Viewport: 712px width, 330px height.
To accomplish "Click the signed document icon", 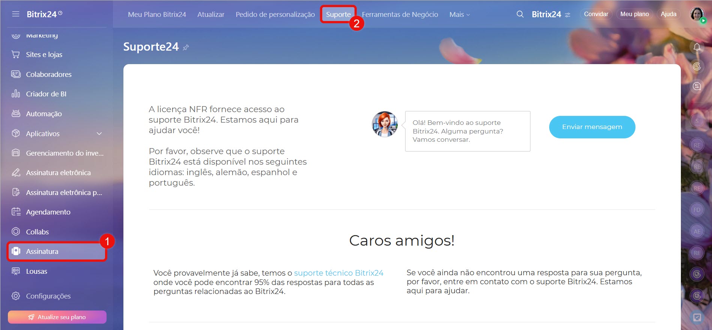I will tap(16, 192).
